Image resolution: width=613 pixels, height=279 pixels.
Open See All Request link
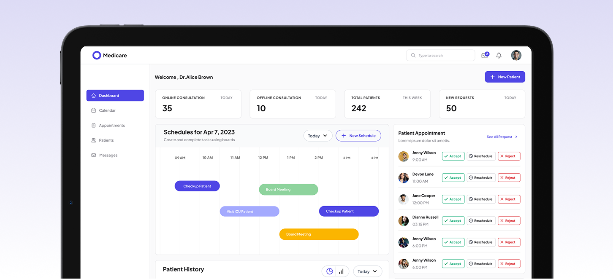[502, 137]
